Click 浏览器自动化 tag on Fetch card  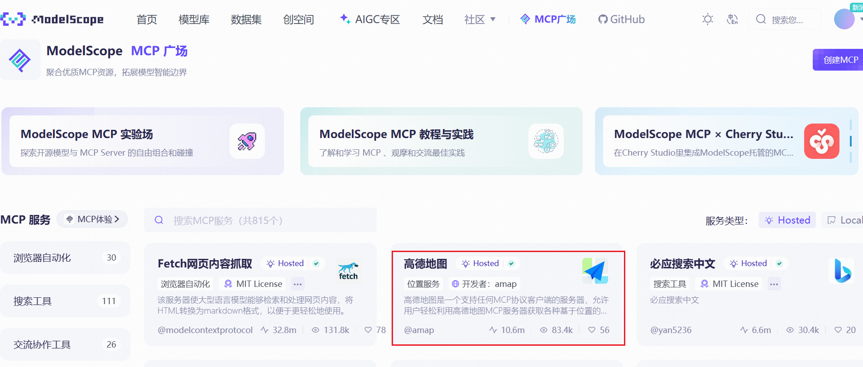pos(186,284)
